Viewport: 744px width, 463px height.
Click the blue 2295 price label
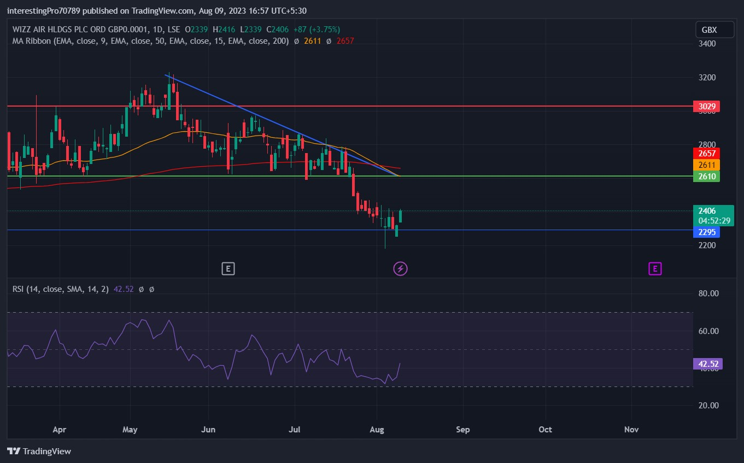click(x=706, y=232)
